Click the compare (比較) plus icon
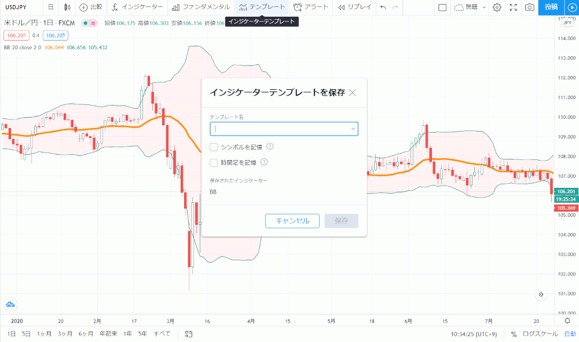This screenshot has height=342, width=579. [83, 7]
